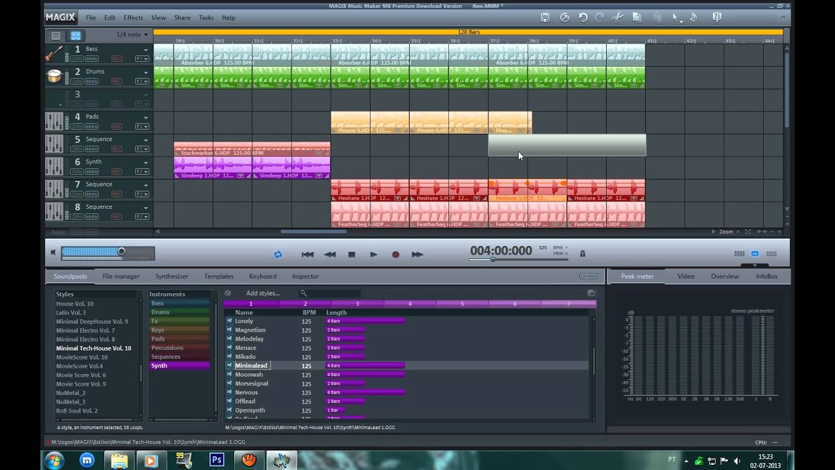Click the Catooh button in Soundpools header
Screen dimensions: 835x470
(588, 276)
